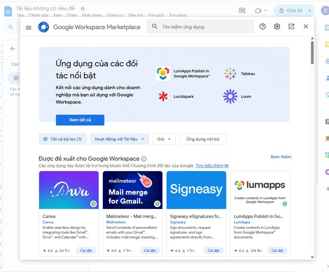
Task: Open the Marketplace settings gear
Action: 277,27
